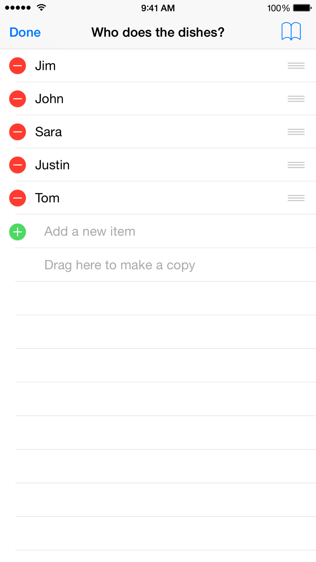Image resolution: width=316 pixels, height=562 pixels.
Task: Tap the red delete icon beside Jim
Action: point(17,66)
